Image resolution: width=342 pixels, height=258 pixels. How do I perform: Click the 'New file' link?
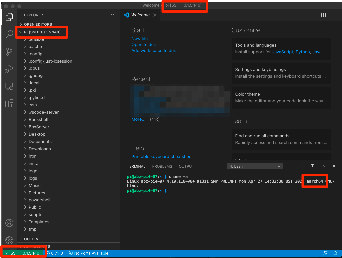click(139, 38)
